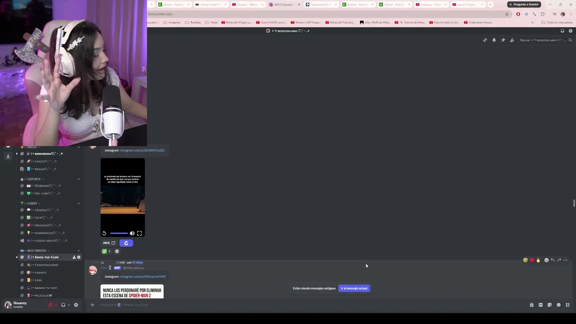Screen dimensions: 576x324
Task: Open the apps launcher icon
Action: [x=567, y=305]
